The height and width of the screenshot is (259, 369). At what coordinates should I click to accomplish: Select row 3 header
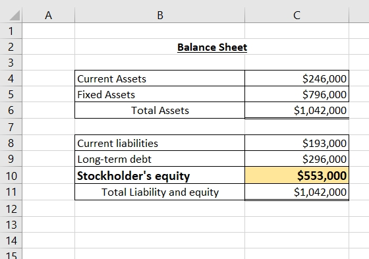pyautogui.click(x=11, y=63)
